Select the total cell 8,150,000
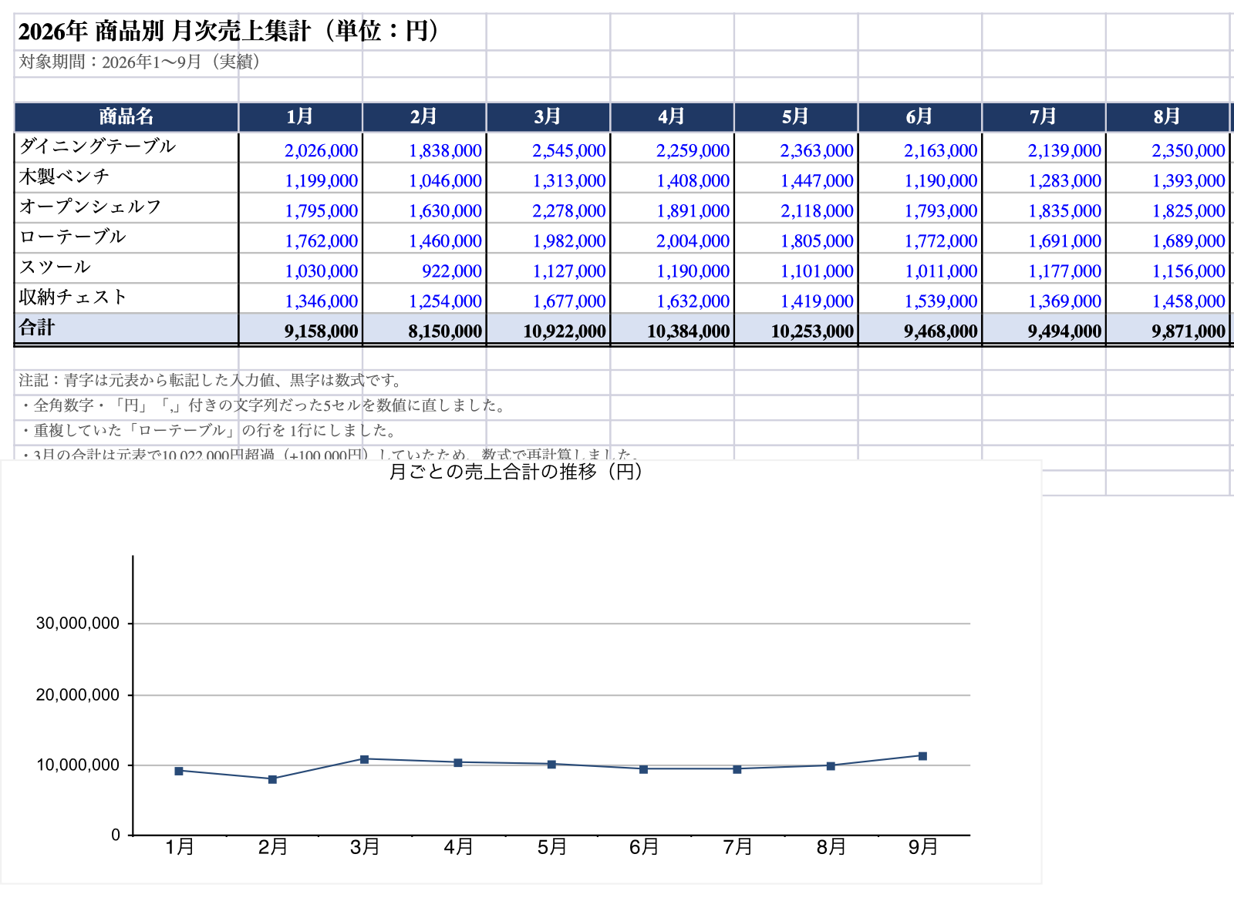1234x918 pixels. 424,330
